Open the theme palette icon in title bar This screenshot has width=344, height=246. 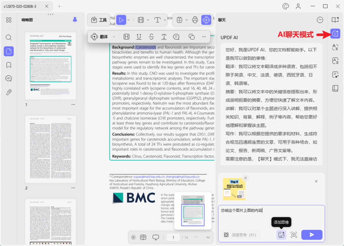(286, 6)
